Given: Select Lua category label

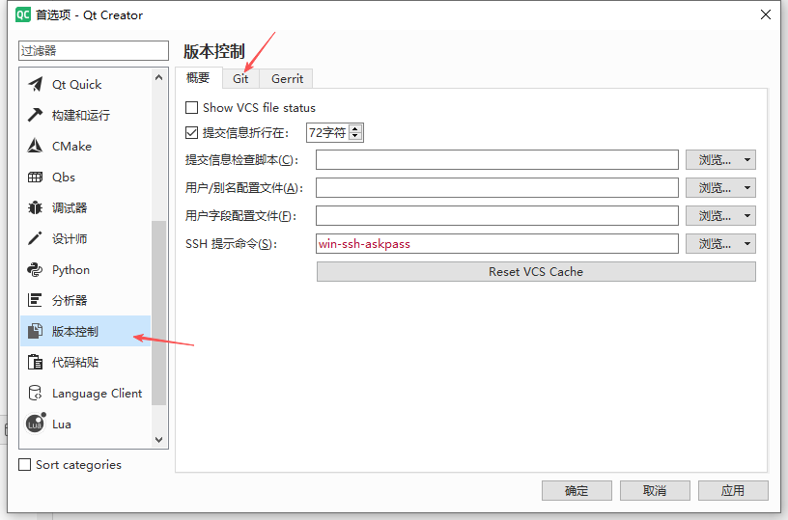Looking at the screenshot, I should tap(61, 424).
